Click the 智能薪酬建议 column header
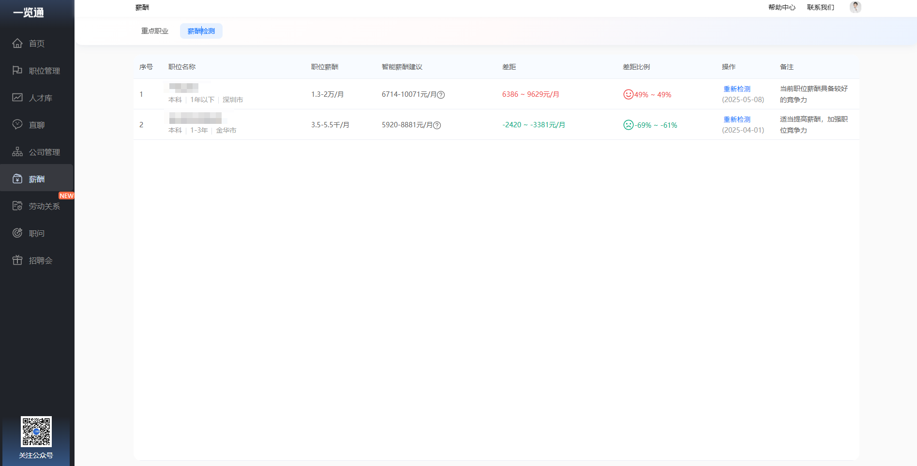The height and width of the screenshot is (466, 917). [402, 67]
